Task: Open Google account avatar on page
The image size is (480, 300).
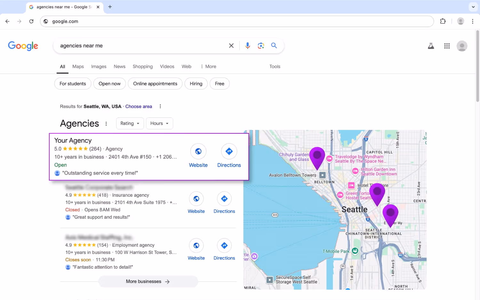Action: (x=462, y=46)
